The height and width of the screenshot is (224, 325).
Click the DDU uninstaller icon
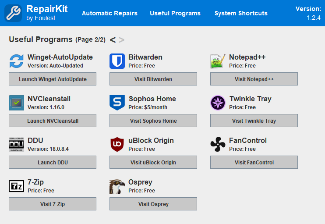pyautogui.click(x=16, y=145)
